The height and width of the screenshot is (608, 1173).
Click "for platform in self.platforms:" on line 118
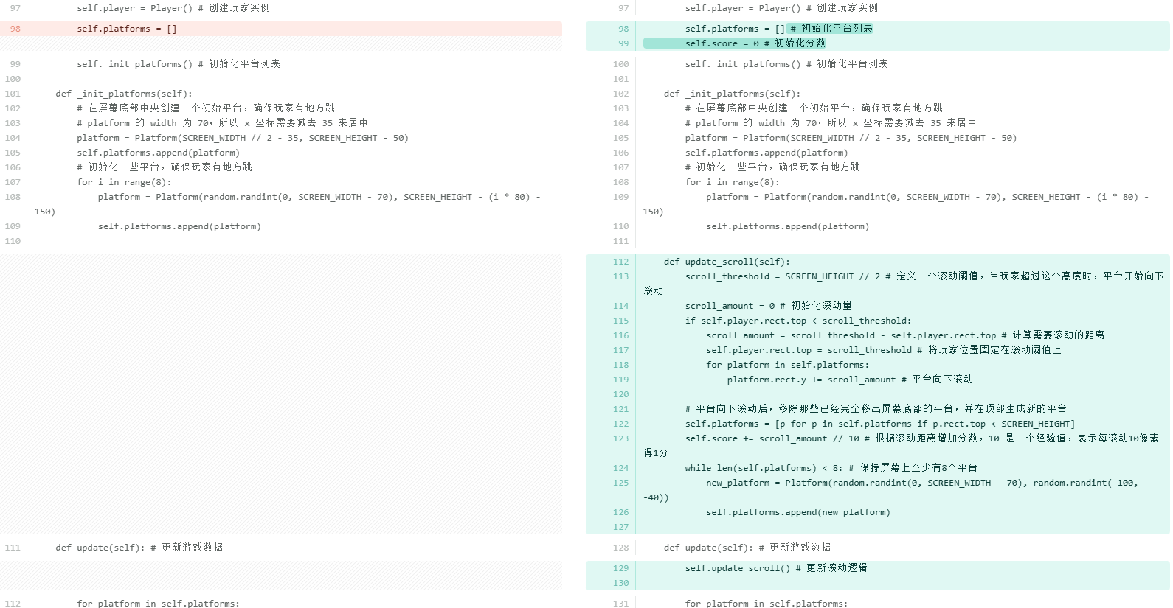point(787,365)
